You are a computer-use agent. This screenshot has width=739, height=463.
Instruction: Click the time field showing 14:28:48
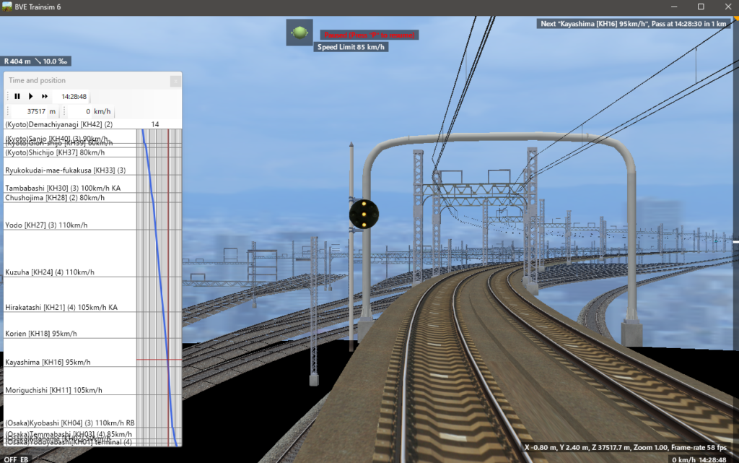74,96
